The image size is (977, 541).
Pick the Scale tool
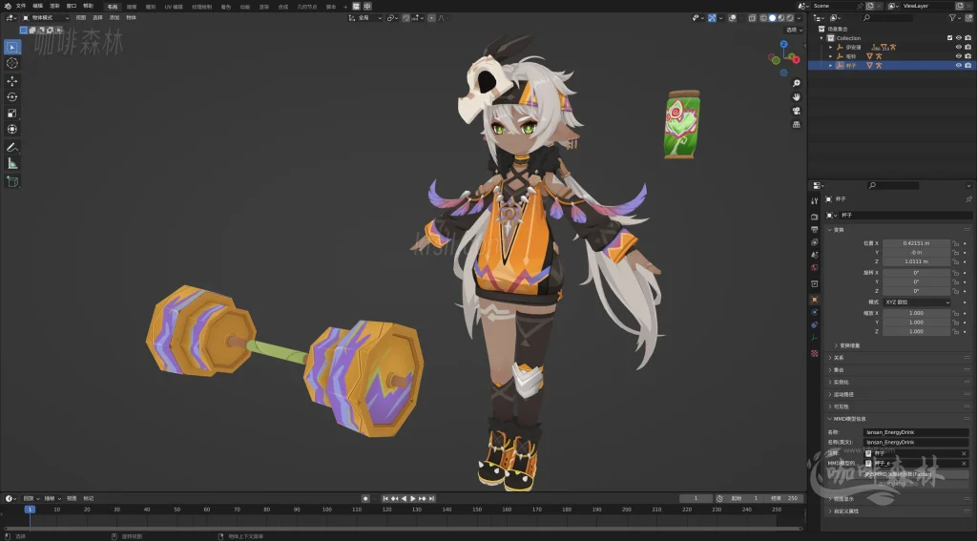11,113
